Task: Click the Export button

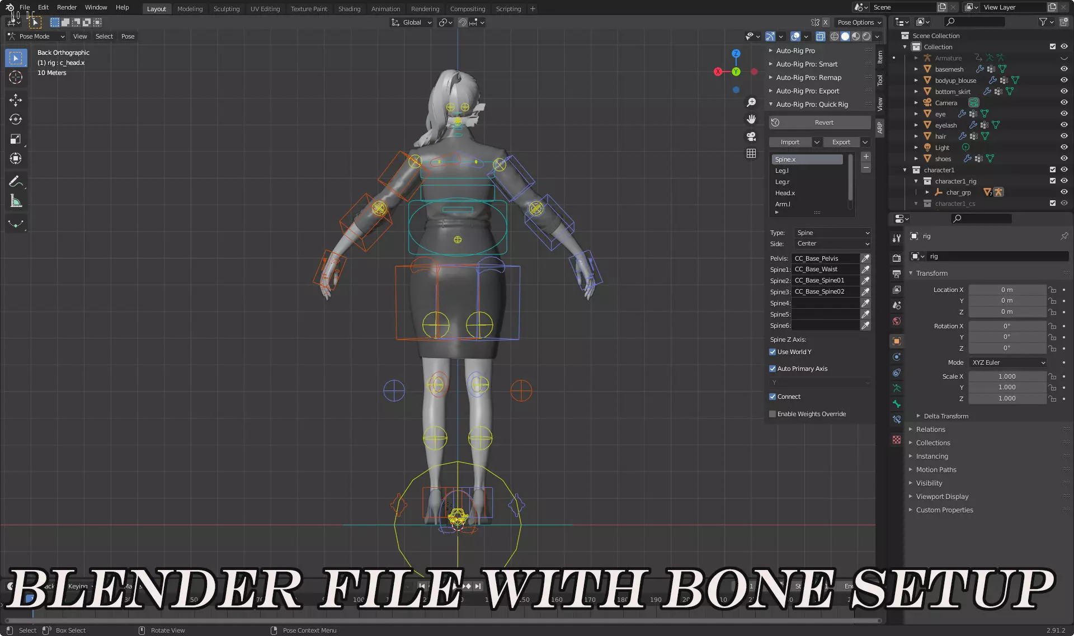Action: [x=841, y=142]
